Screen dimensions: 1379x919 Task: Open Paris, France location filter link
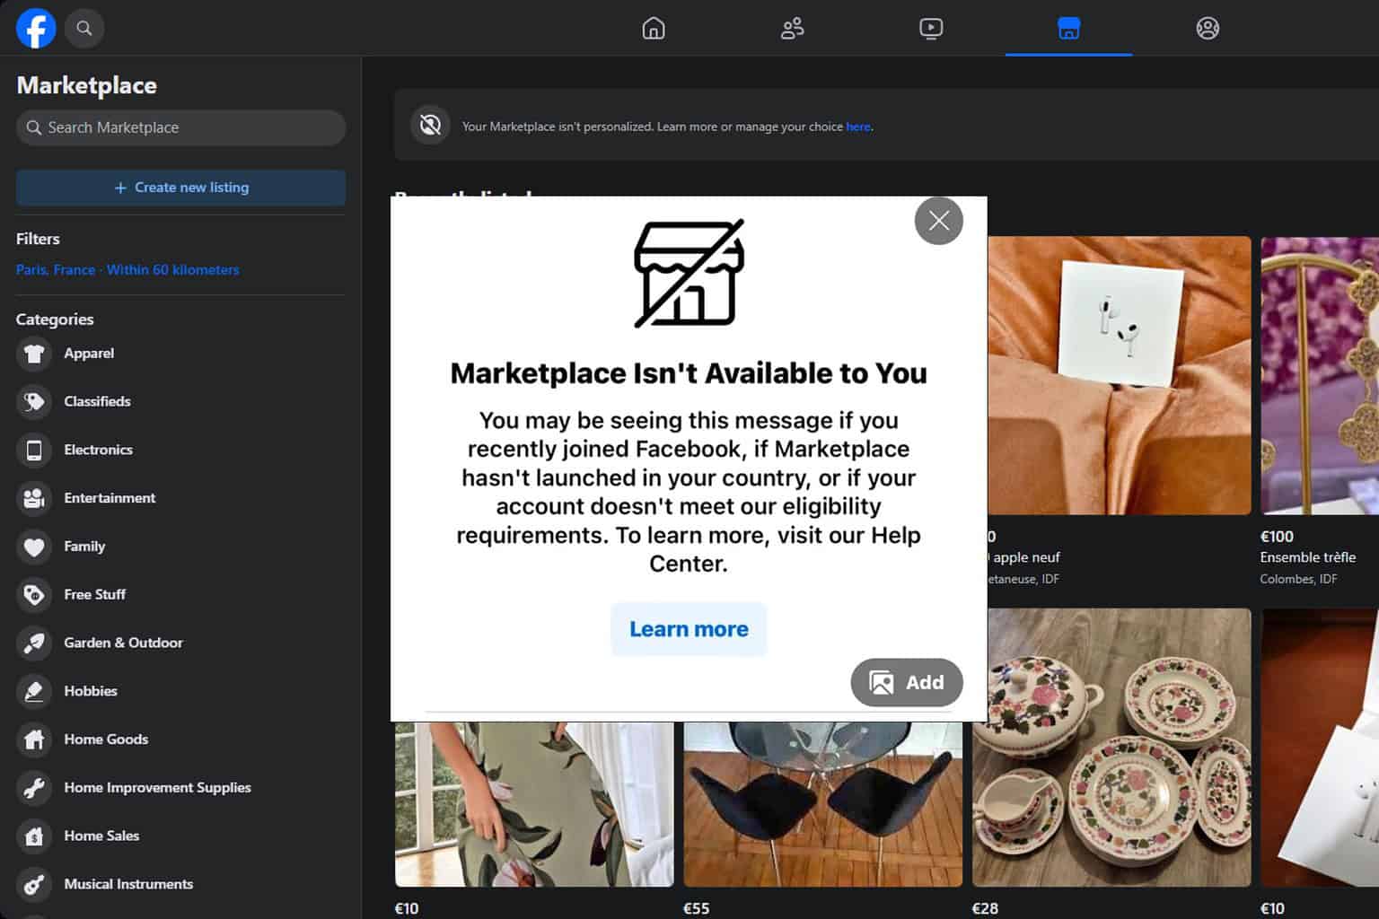[x=127, y=269]
